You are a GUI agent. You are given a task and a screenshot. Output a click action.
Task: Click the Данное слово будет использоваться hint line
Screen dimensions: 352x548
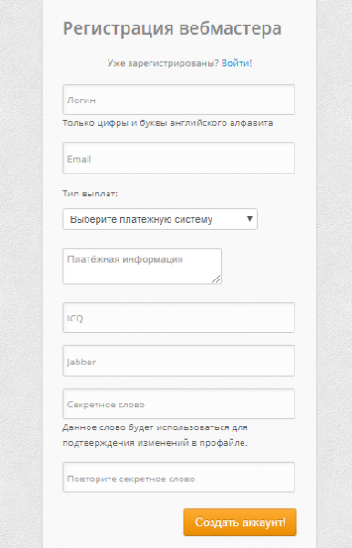coord(155,427)
